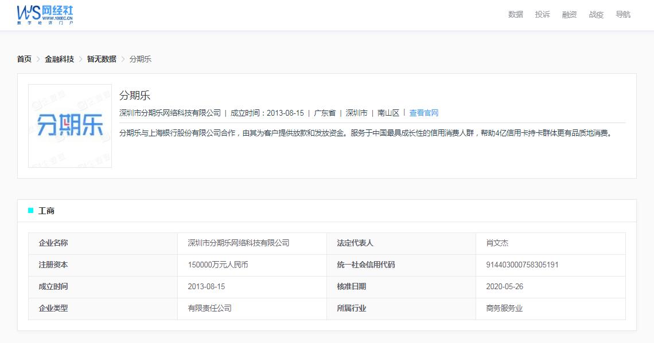Open the 数据 menu item
This screenshot has width=654, height=343.
[x=515, y=14]
